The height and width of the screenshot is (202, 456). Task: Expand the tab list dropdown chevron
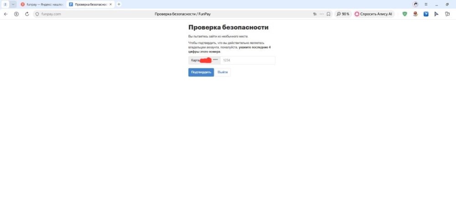coord(13,5)
